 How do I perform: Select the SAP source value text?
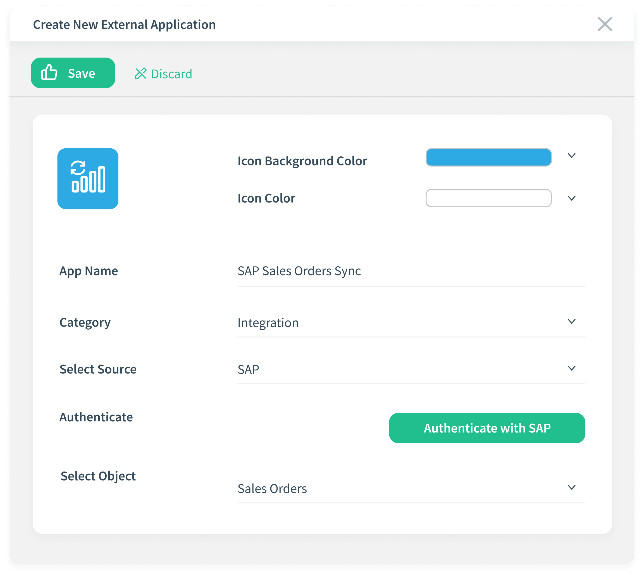point(248,369)
